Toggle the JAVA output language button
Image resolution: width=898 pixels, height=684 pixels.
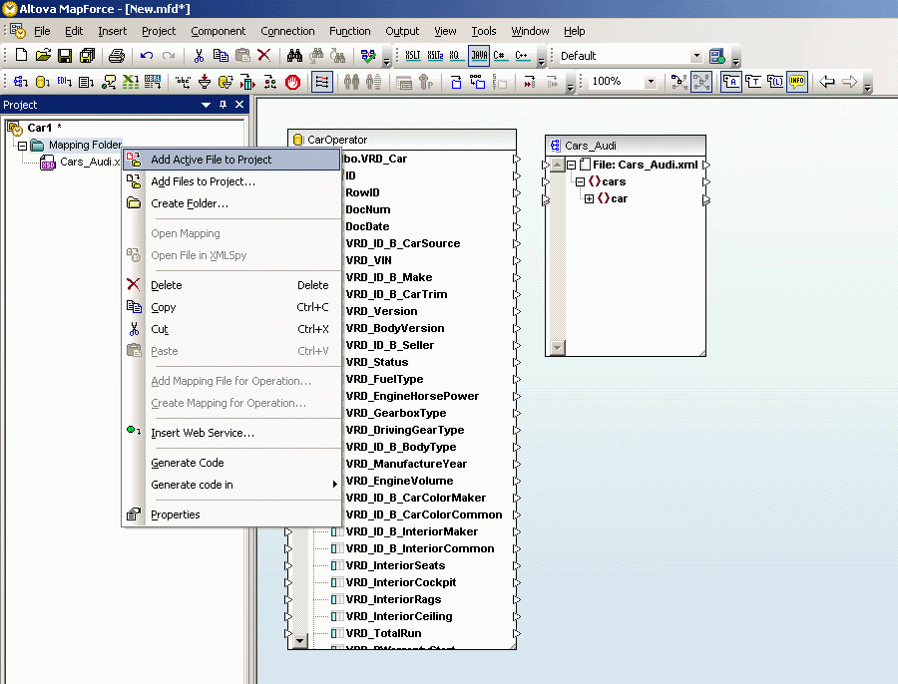pos(479,56)
